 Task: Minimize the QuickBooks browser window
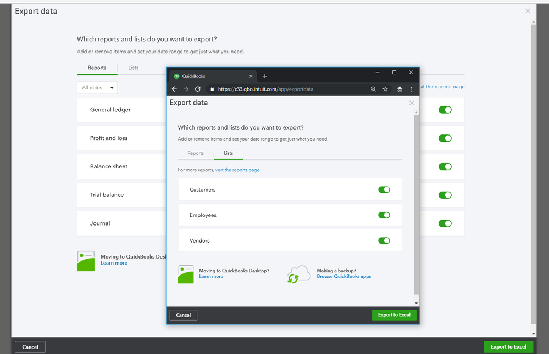(378, 72)
